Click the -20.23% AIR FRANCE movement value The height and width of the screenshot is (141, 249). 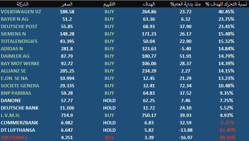226,138
